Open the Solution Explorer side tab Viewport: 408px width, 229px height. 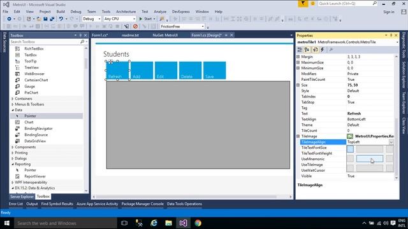pos(404,75)
